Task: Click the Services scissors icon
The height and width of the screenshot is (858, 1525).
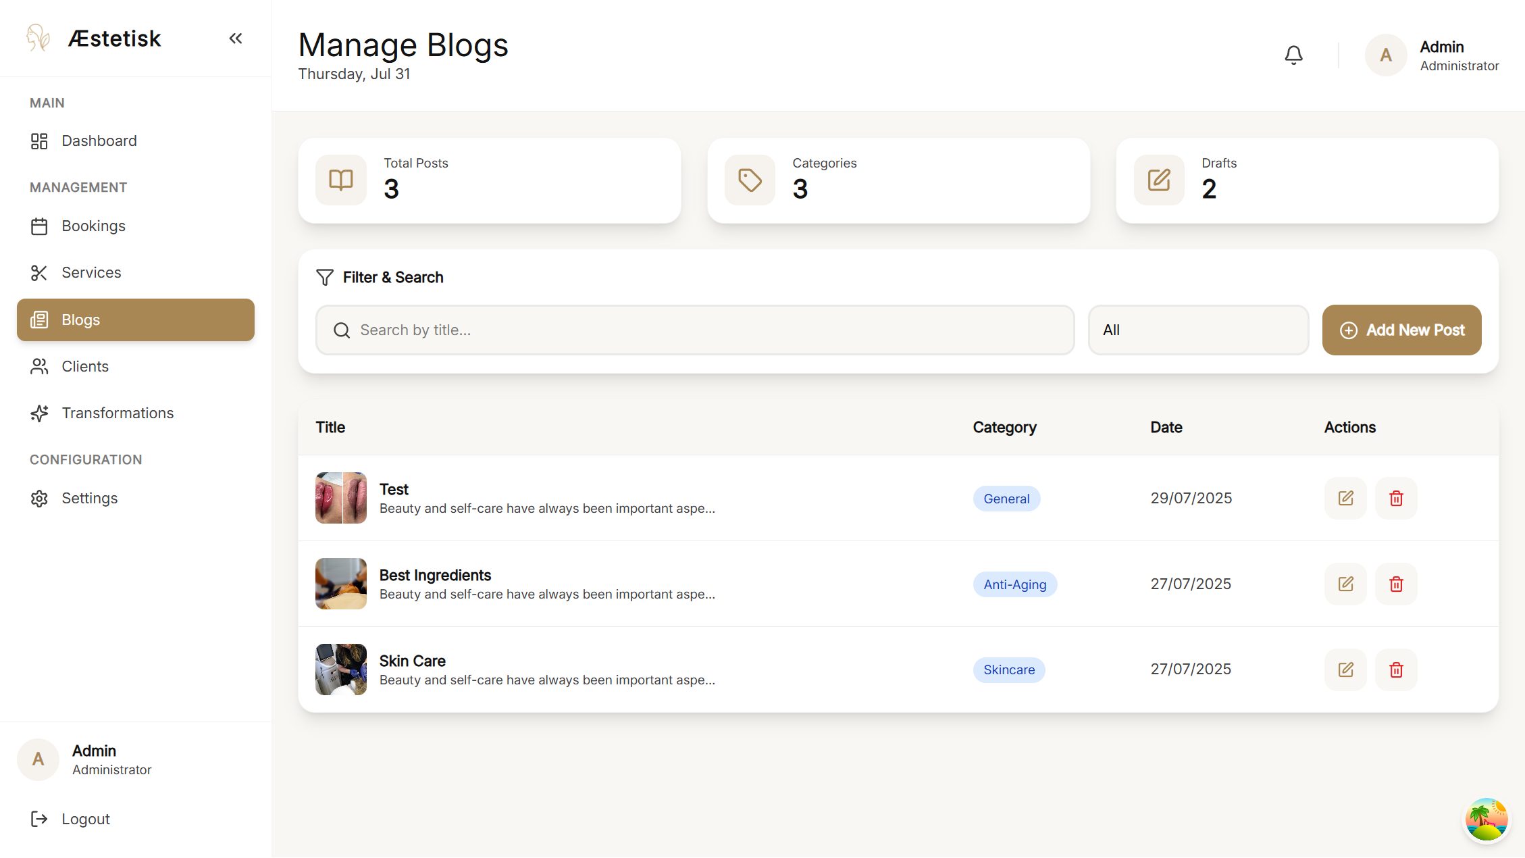Action: pyautogui.click(x=39, y=272)
